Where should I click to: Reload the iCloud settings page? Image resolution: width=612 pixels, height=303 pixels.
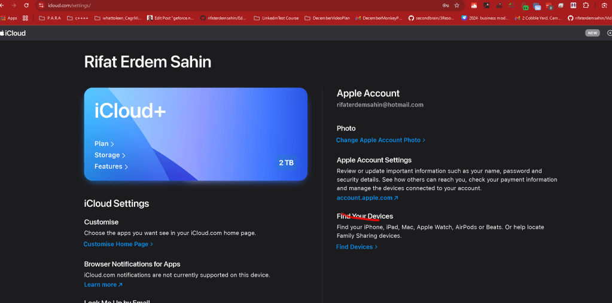point(26,5)
